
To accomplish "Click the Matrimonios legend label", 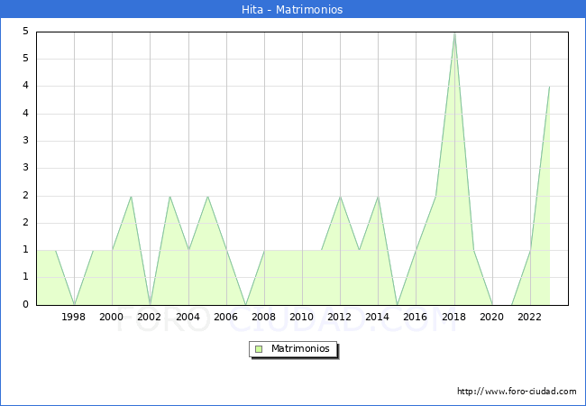I will pos(300,348).
